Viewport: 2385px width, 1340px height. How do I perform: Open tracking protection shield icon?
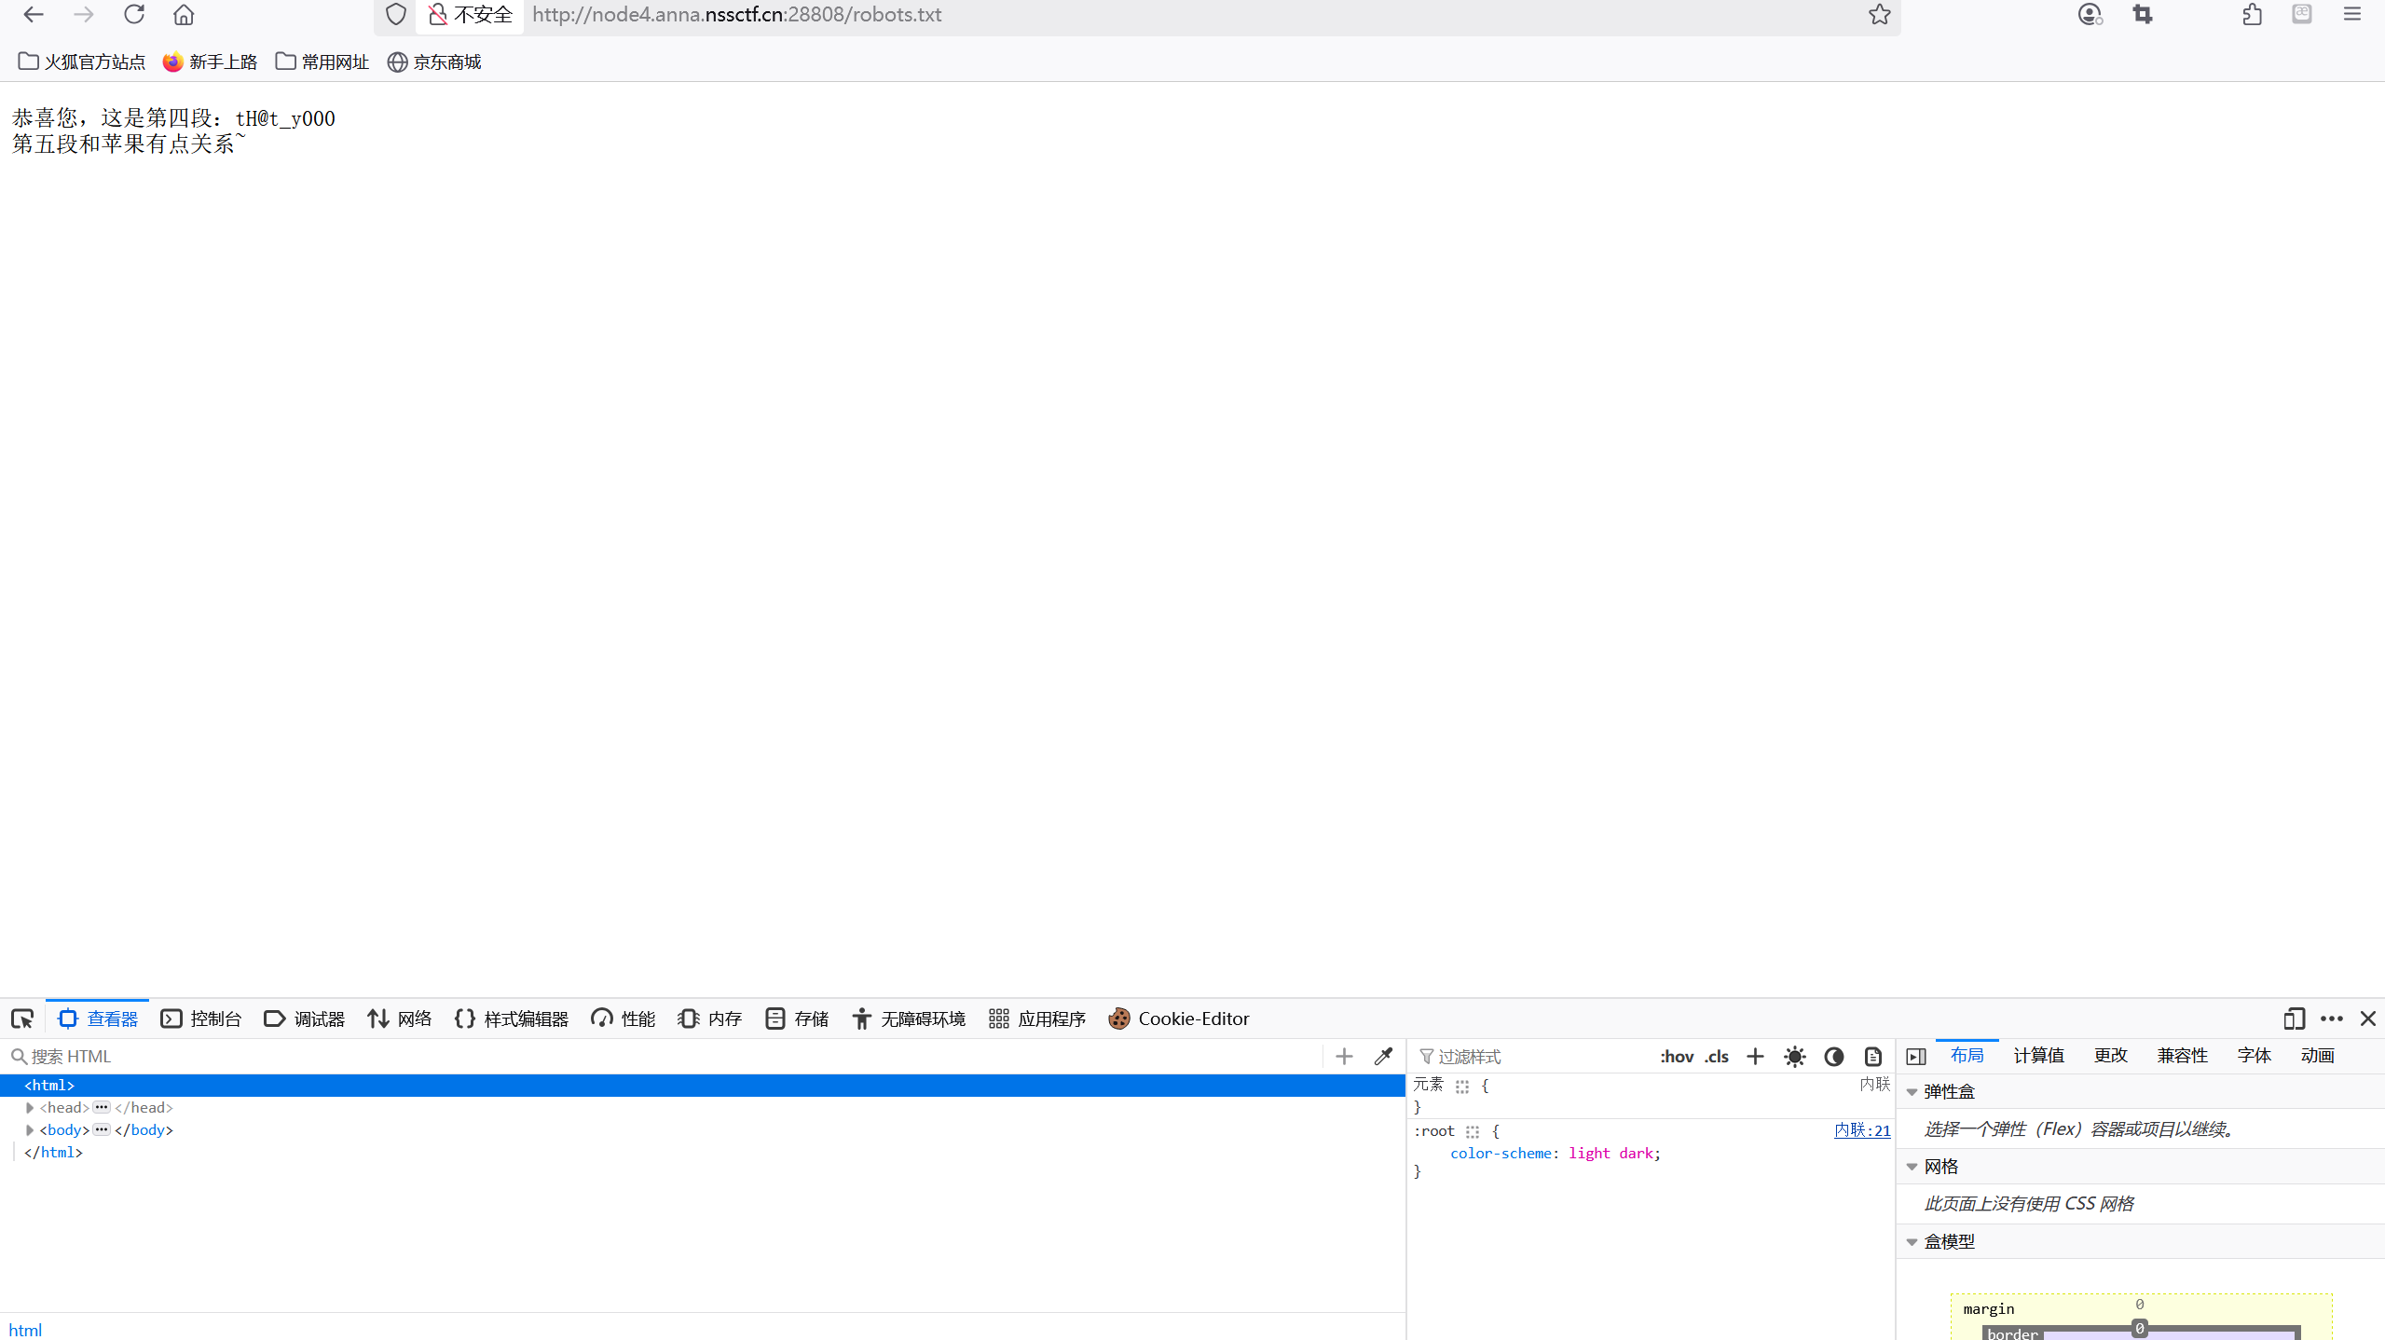pyautogui.click(x=396, y=15)
